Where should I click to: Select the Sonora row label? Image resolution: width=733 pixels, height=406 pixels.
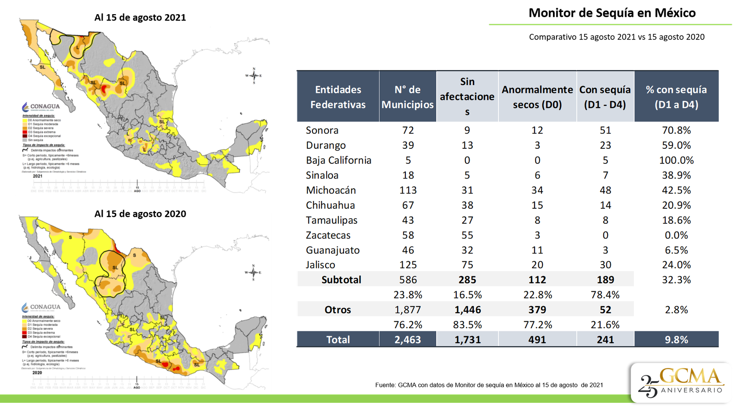pyautogui.click(x=322, y=130)
